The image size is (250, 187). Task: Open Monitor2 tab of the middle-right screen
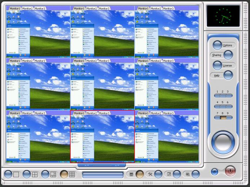[x=156, y=61]
